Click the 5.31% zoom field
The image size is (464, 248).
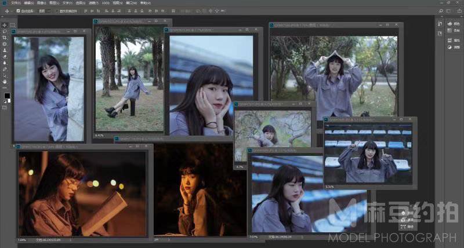pos(329,187)
